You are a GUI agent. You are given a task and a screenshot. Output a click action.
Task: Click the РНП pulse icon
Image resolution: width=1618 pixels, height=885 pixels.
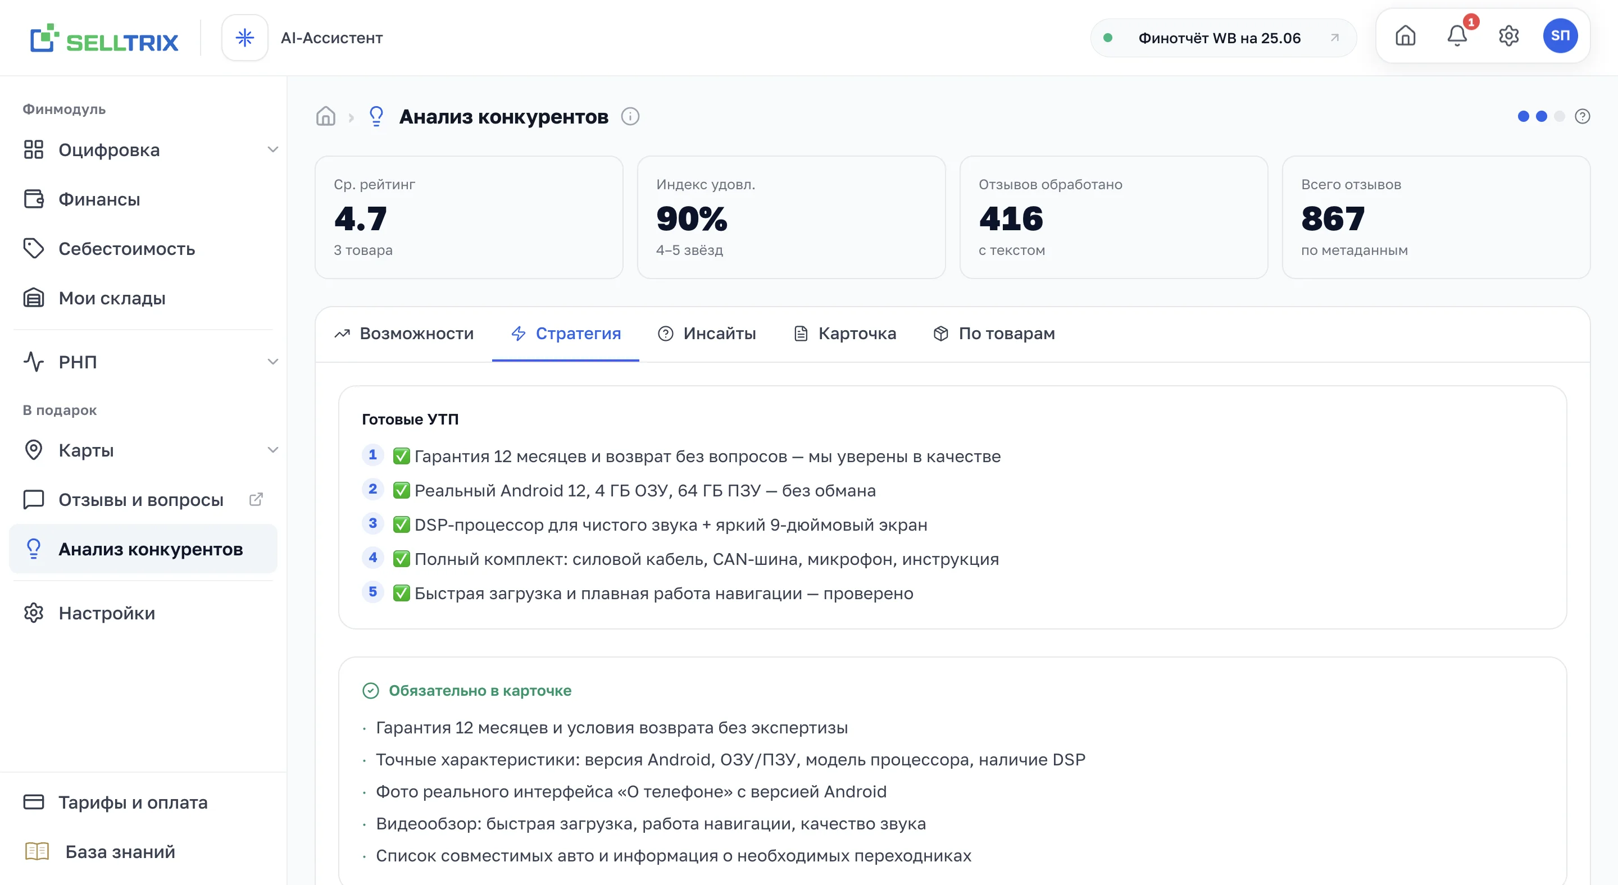[x=33, y=362]
